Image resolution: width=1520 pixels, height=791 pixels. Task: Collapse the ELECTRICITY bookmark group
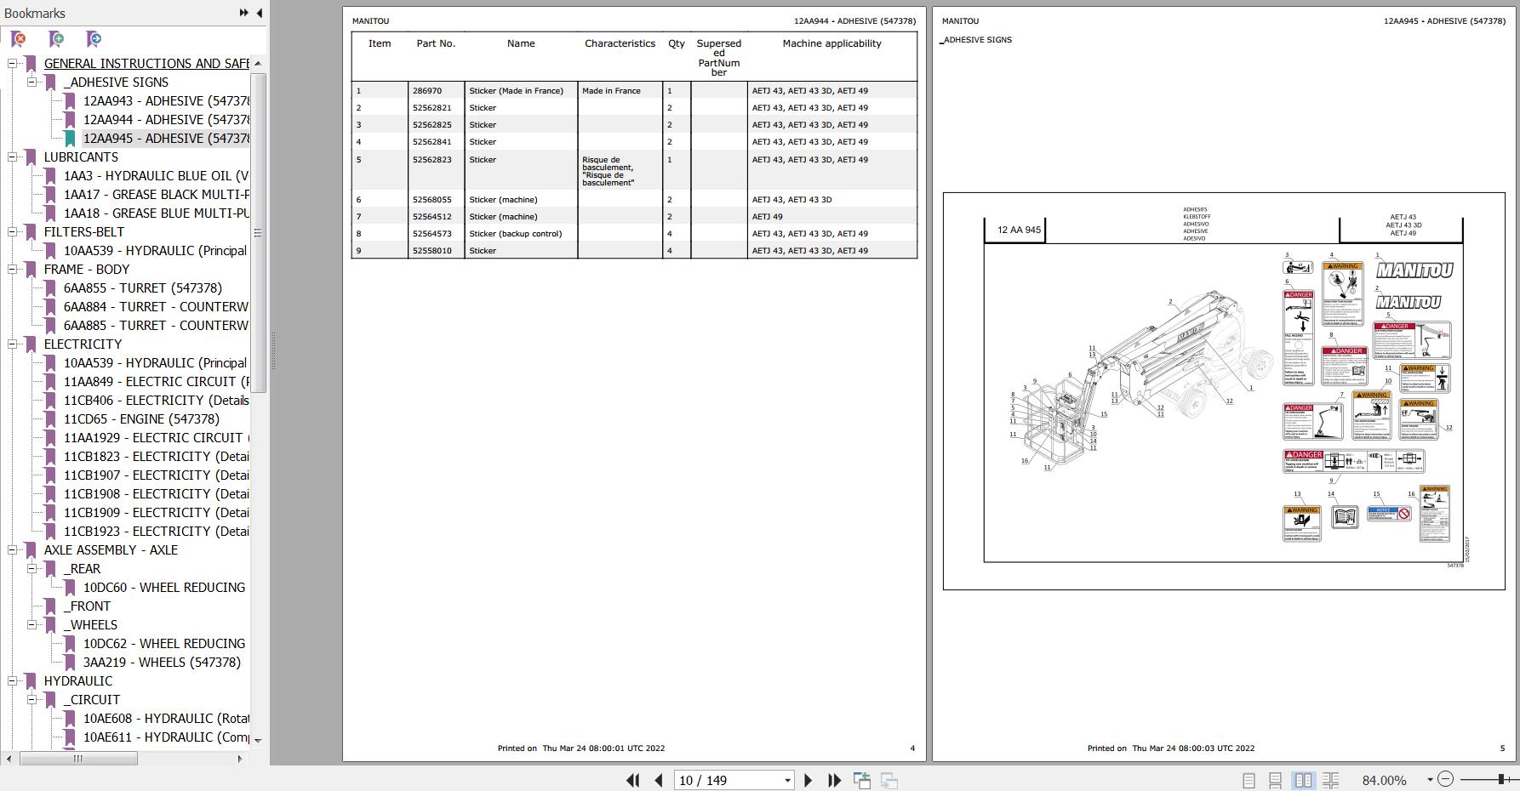(12, 344)
